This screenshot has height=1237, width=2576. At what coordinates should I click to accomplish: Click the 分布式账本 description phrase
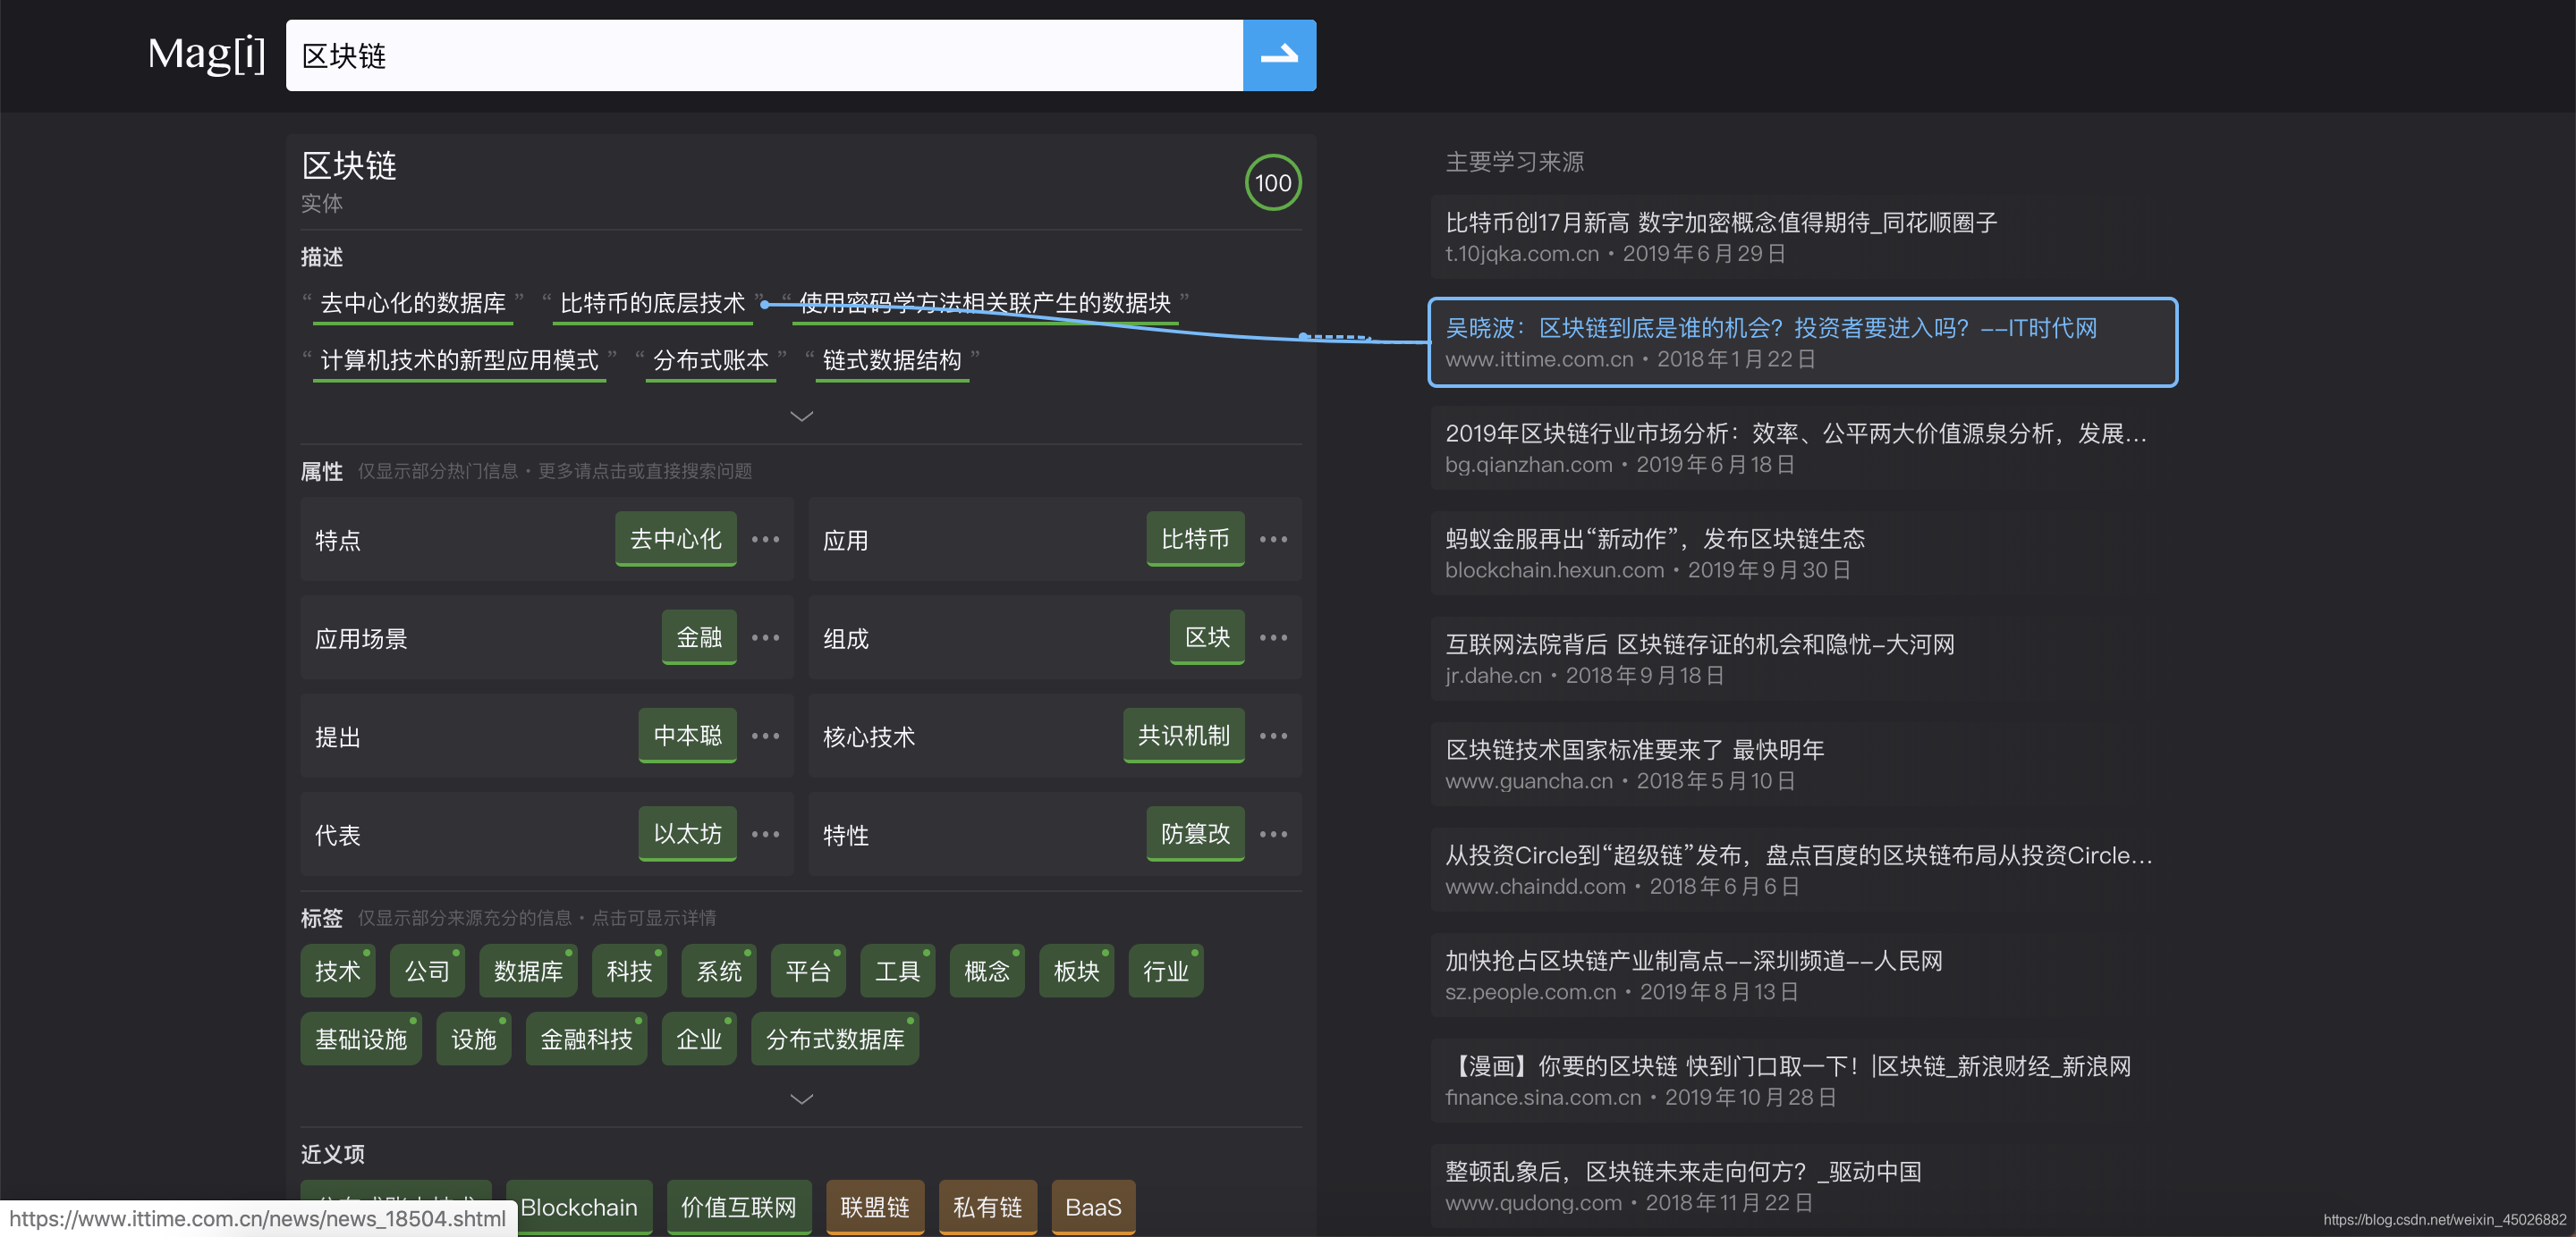(x=710, y=361)
